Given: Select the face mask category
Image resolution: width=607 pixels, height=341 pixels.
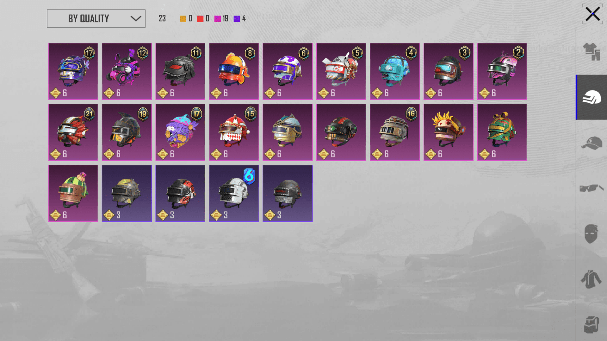Looking at the screenshot, I should pyautogui.click(x=591, y=234).
